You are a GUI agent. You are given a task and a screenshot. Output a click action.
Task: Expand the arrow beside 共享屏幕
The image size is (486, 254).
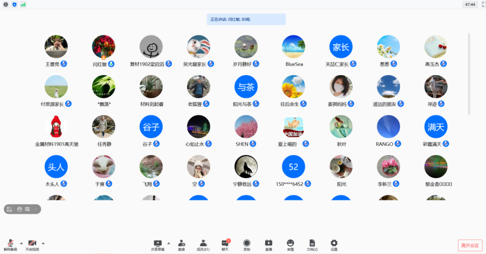coord(169,243)
